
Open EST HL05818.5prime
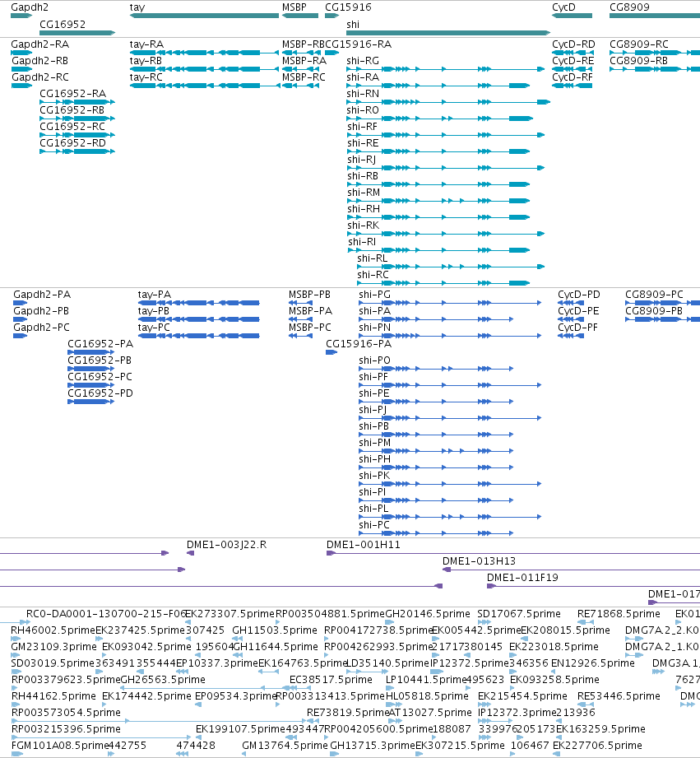427,695
